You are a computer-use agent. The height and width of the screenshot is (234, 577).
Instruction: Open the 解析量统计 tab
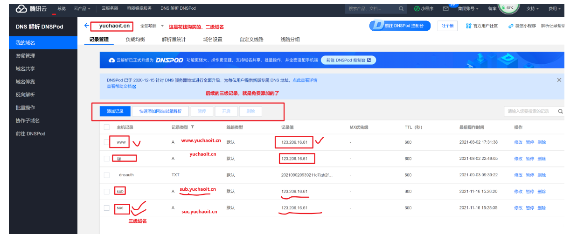[174, 40]
